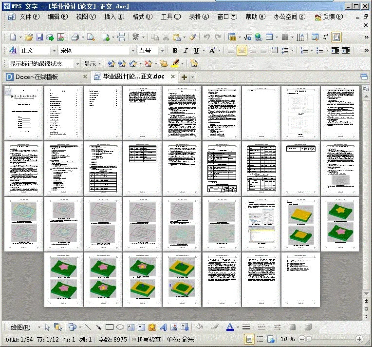Image resolution: width=372 pixels, height=347 pixels.
Task: Click the select objects pointer icon
Action: (47, 328)
